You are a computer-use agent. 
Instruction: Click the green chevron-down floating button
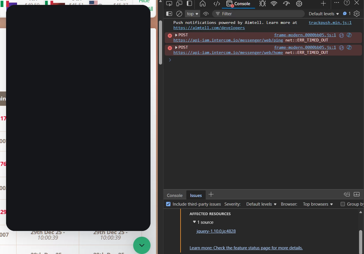(142, 245)
